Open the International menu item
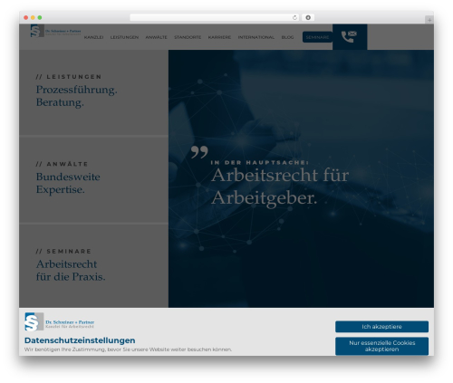Viewport: 453px width, 383px height. coord(256,37)
